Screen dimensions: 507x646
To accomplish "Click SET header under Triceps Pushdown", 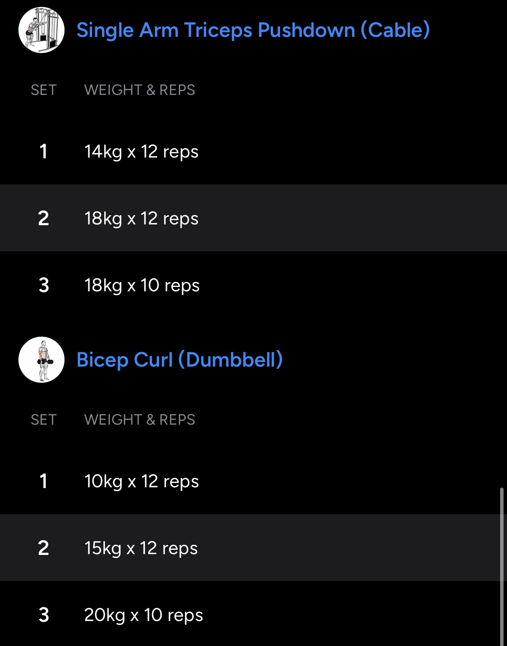I will pyautogui.click(x=44, y=90).
